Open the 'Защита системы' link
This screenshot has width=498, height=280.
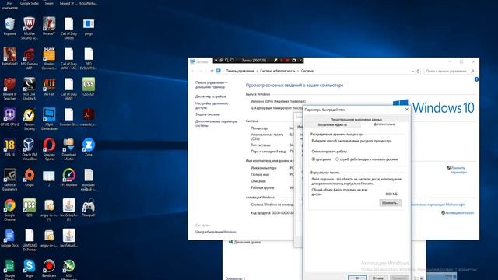coord(208,114)
